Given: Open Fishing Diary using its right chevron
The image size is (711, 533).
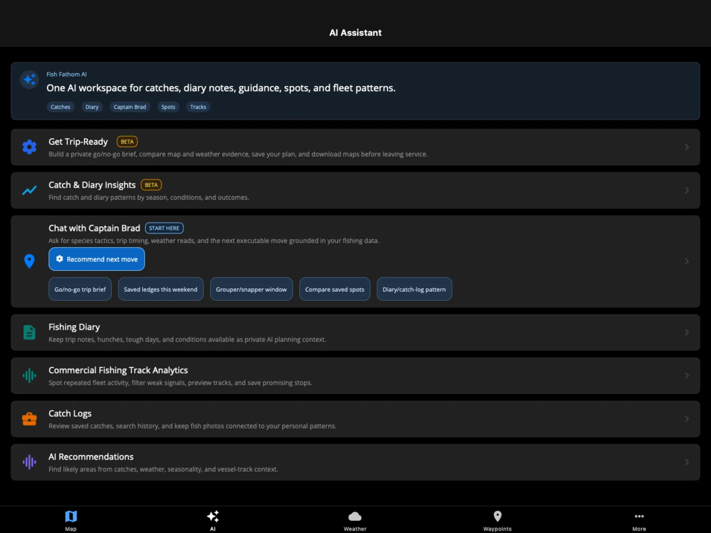Looking at the screenshot, I should 687,332.
